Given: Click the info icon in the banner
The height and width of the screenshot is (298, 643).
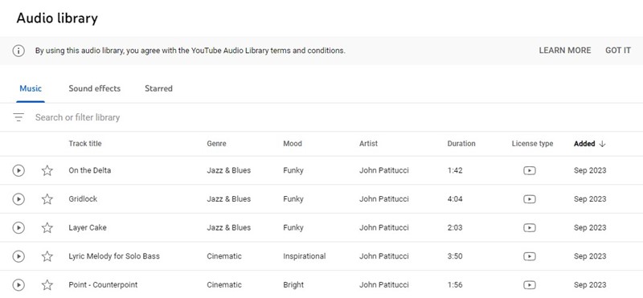Looking at the screenshot, I should [x=18, y=51].
